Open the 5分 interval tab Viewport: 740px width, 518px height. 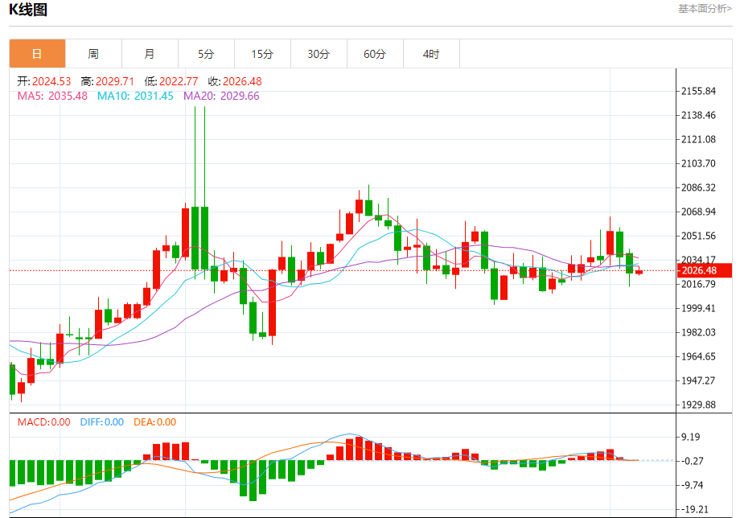pyautogui.click(x=206, y=54)
